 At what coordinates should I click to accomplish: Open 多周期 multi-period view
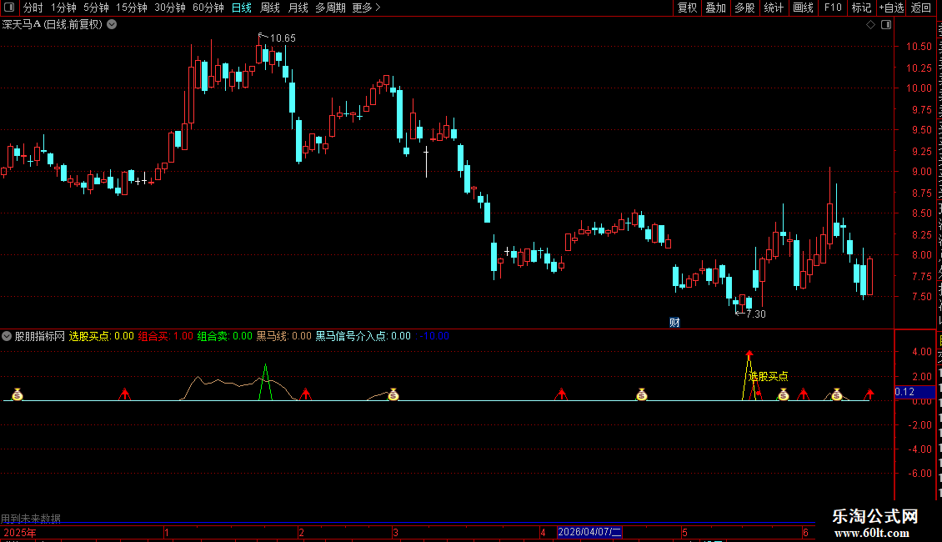330,8
